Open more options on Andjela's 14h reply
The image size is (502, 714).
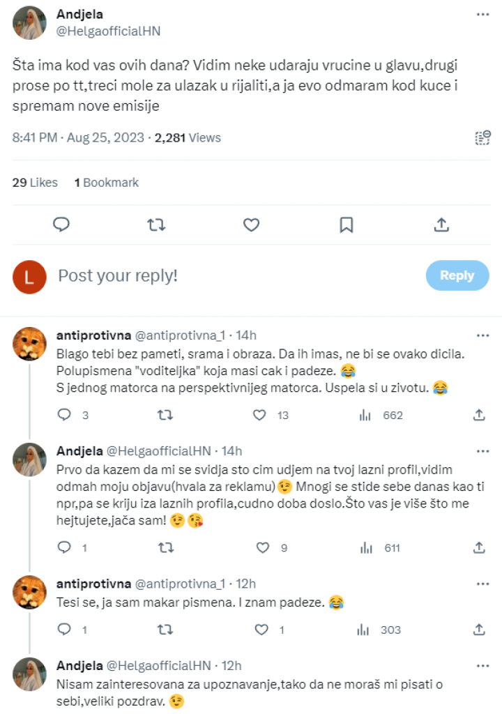pos(482,450)
